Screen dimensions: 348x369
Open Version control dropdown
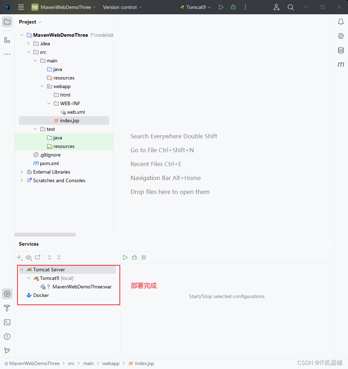122,7
